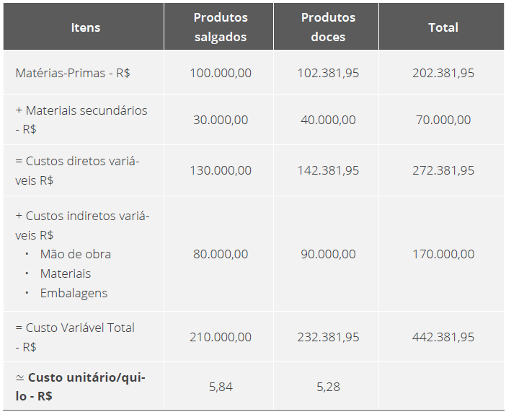Select the 70.000,00 total cell
The height and width of the screenshot is (412, 506).
tap(443, 120)
